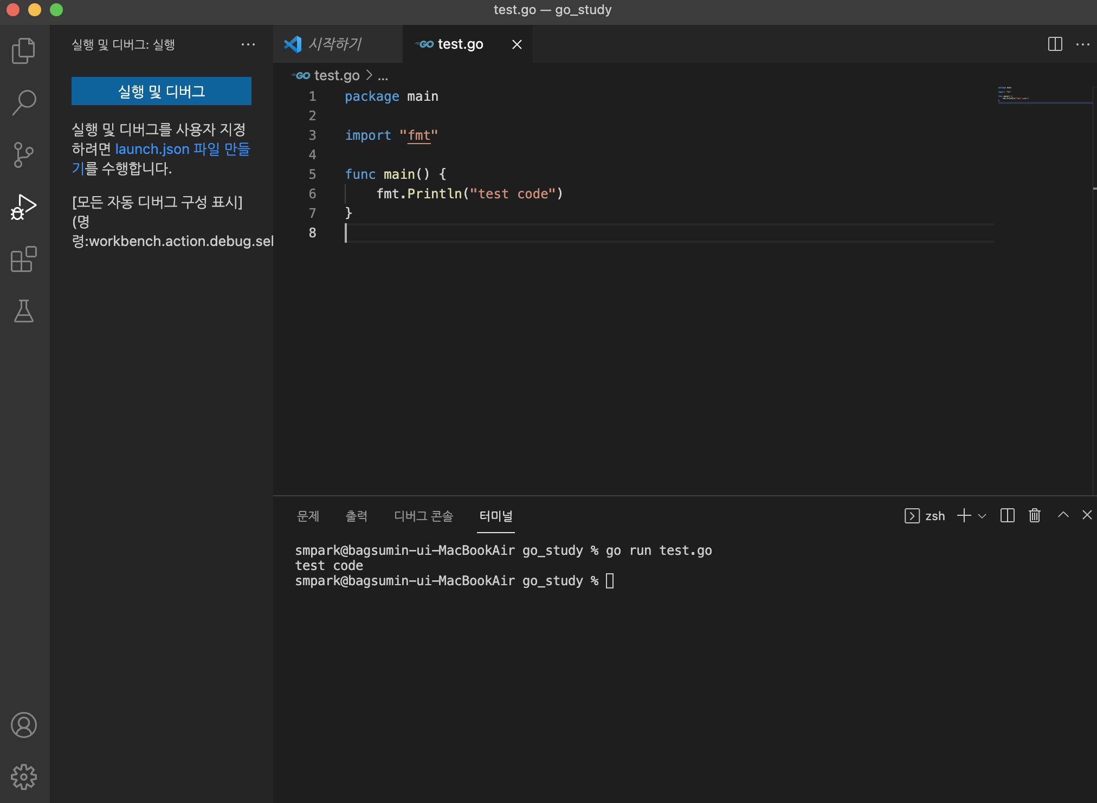Open the Accounts icon in activity bar
The width and height of the screenshot is (1097, 803).
tap(24, 725)
